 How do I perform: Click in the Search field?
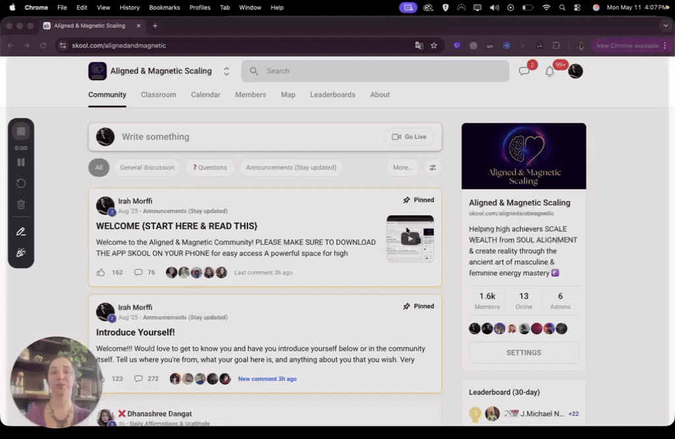click(x=375, y=71)
